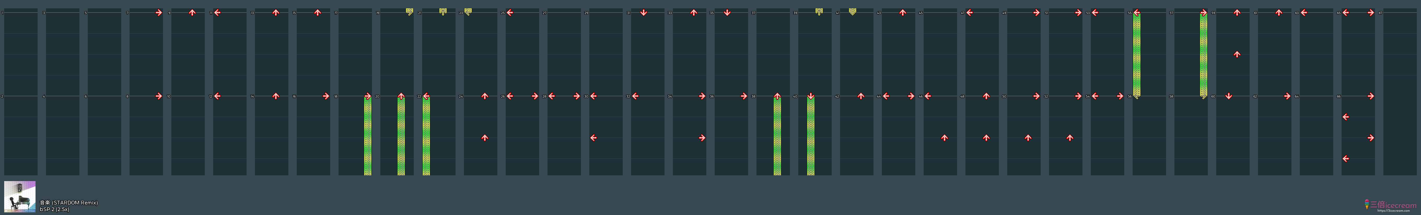Click the left arrow at measure 53

coord(1095,13)
